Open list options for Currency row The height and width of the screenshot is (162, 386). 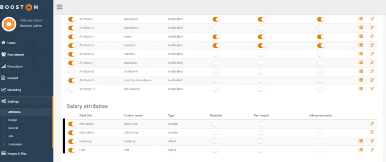[x=361, y=141]
